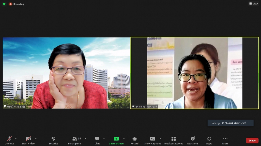
Task: Open the Participants panel
Action: 75,141
